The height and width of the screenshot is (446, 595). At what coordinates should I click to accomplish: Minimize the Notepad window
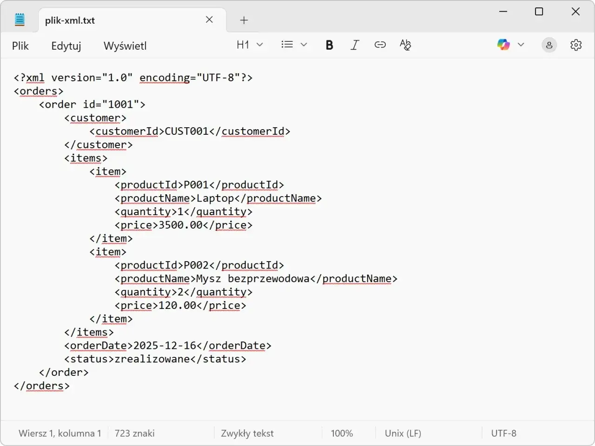point(503,12)
